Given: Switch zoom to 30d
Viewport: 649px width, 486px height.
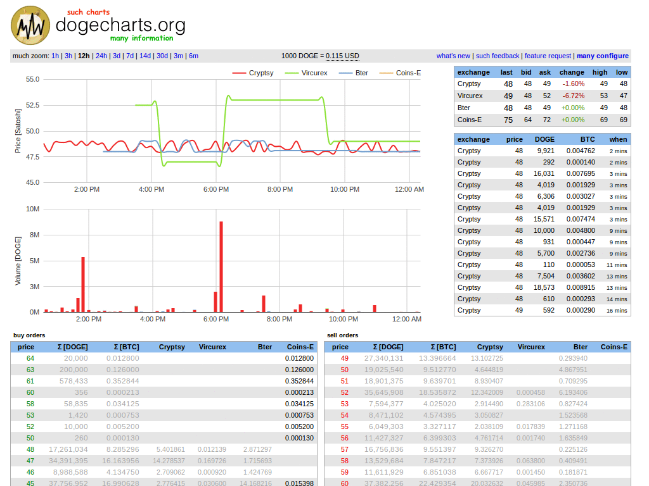Looking at the screenshot, I should coord(162,56).
